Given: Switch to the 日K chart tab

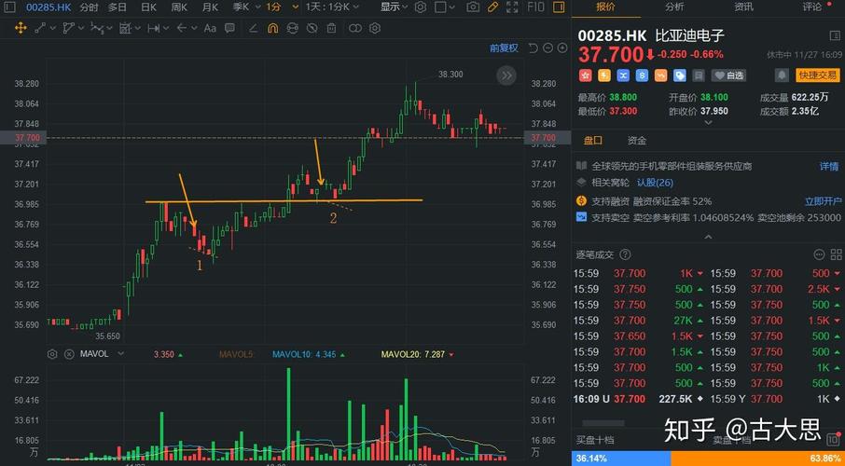Looking at the screenshot, I should tap(148, 7).
